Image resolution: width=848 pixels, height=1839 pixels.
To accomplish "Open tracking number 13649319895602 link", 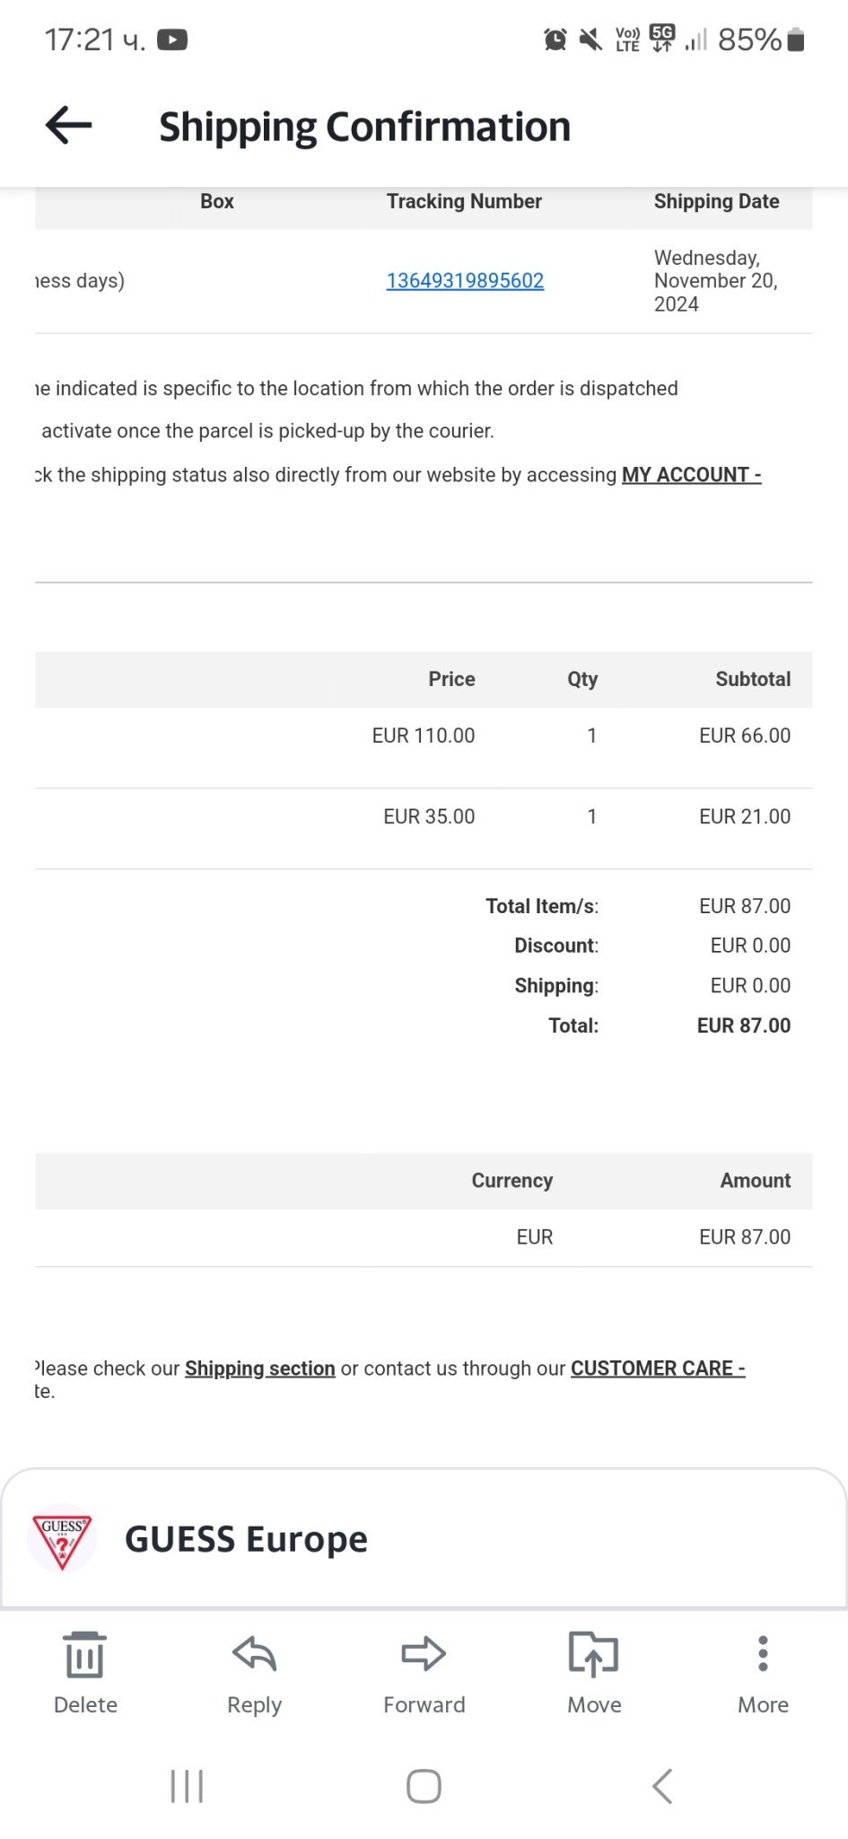I will 465,281.
